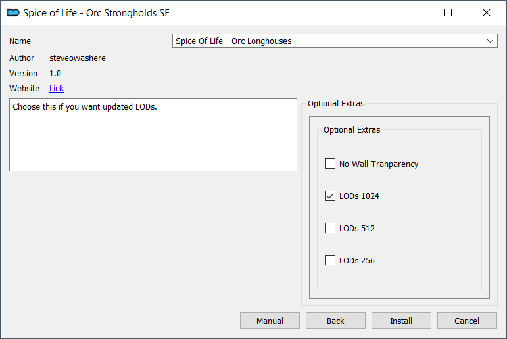Select the LODs 256 checkbox

[x=330, y=260]
